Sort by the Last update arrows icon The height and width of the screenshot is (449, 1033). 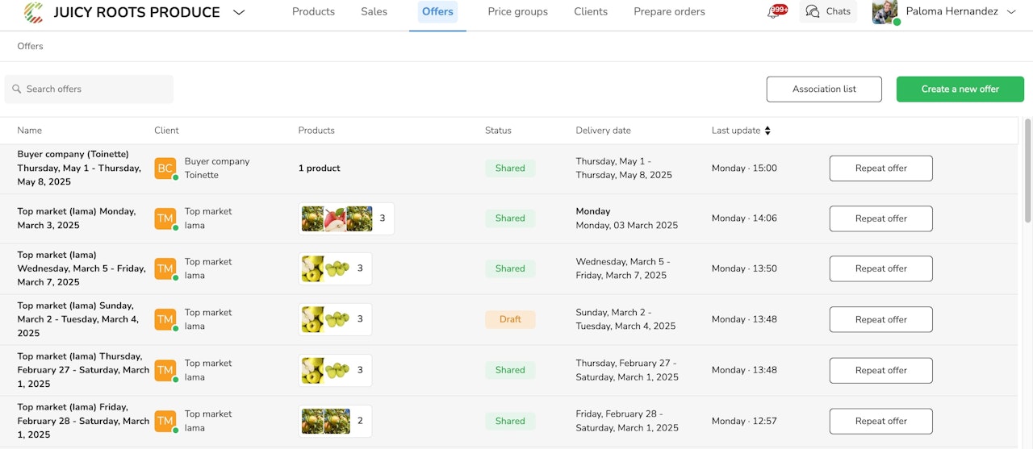click(767, 131)
